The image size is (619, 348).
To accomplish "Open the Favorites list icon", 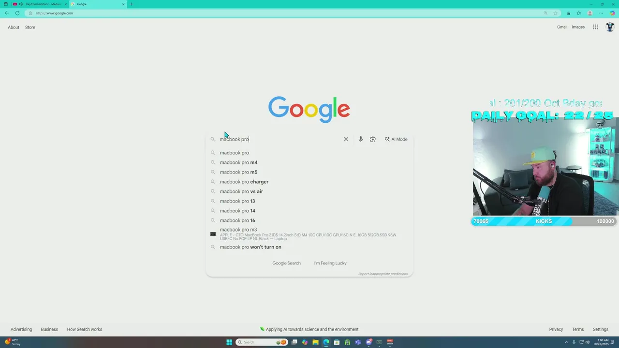I will click(579, 13).
